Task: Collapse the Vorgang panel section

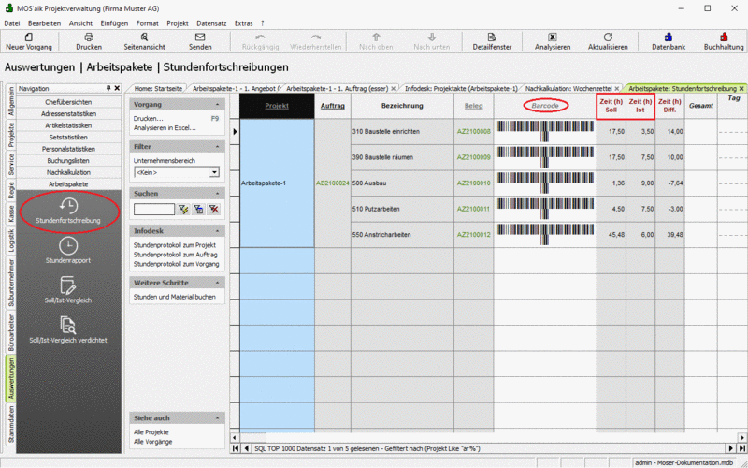Action: tap(218, 105)
